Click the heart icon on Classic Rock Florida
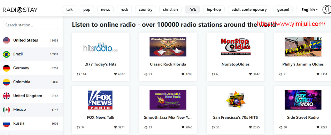Image resolution: width=331 pixels, height=135 pixels. pyautogui.click(x=183, y=74)
